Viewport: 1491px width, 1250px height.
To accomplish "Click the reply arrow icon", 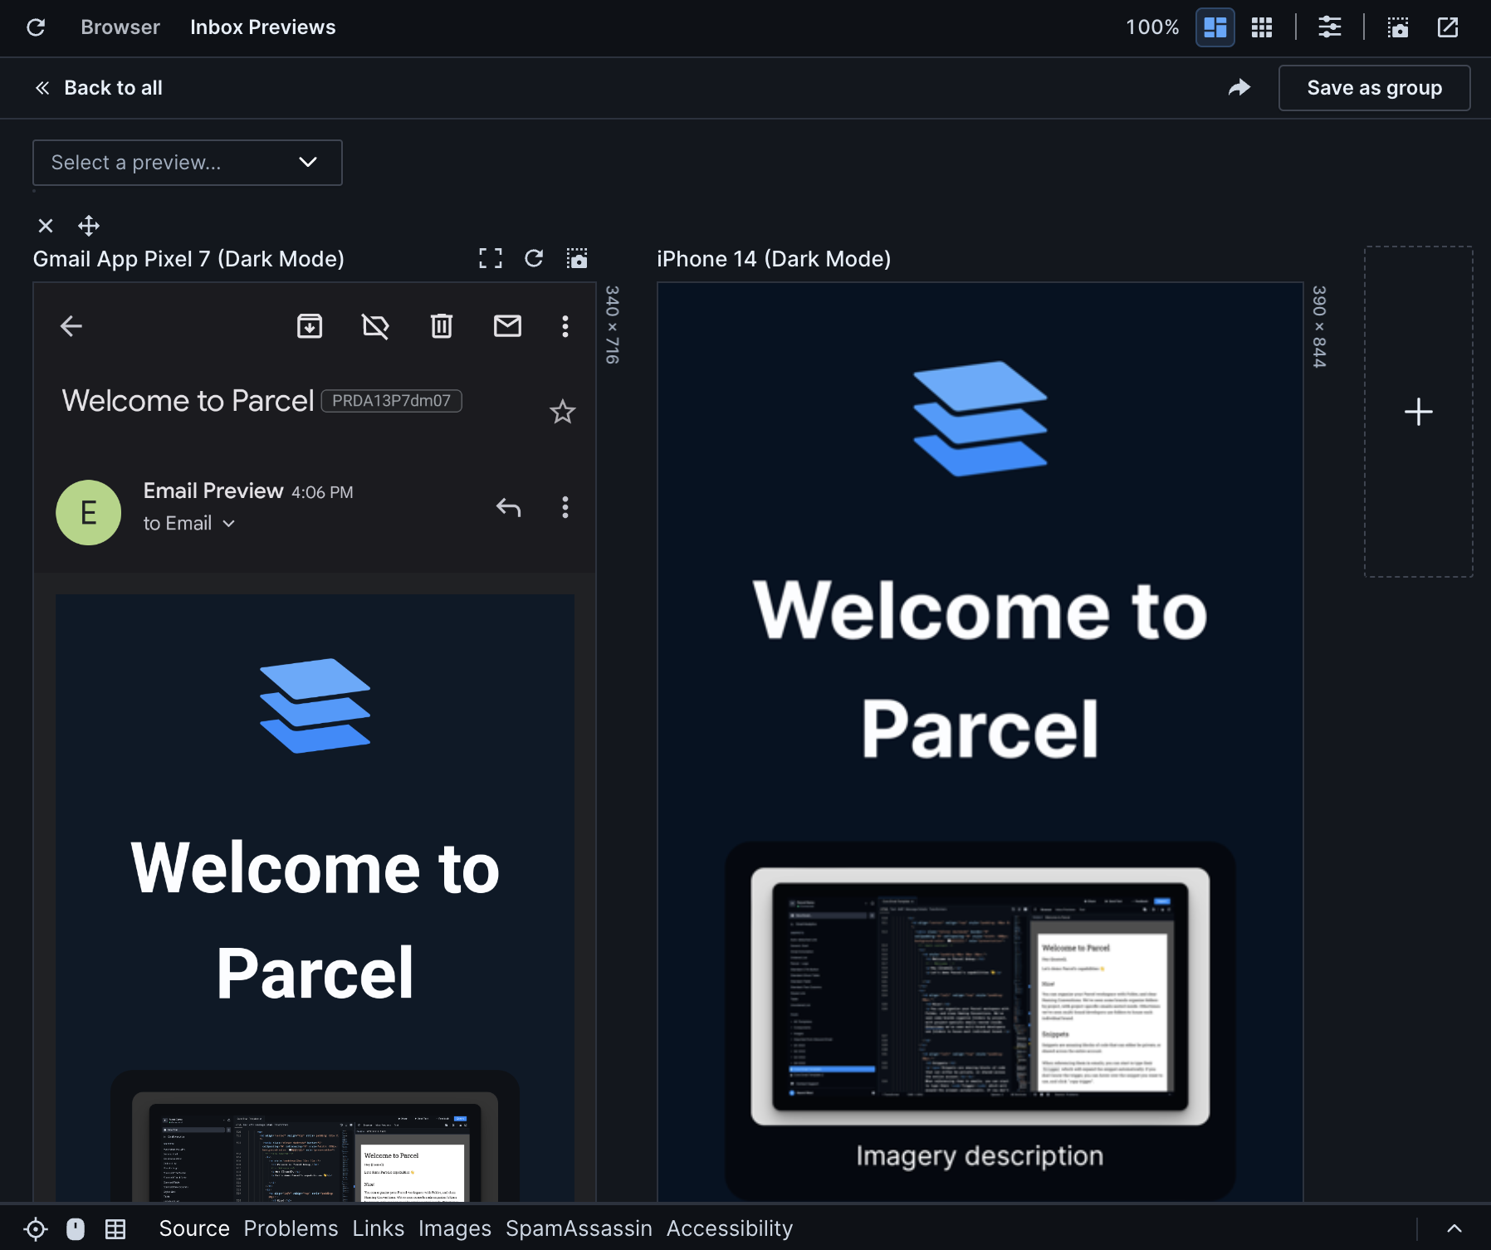I will point(508,507).
